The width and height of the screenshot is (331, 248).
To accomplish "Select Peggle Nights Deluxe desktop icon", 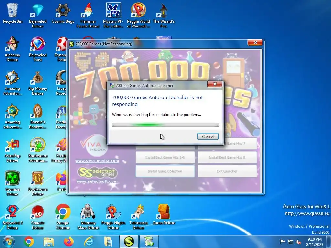I will pyautogui.click(x=113, y=217).
